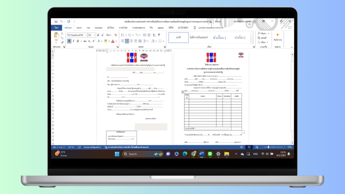Click the proofing check icon in status bar
345x194 pixels.
[x=79, y=147]
